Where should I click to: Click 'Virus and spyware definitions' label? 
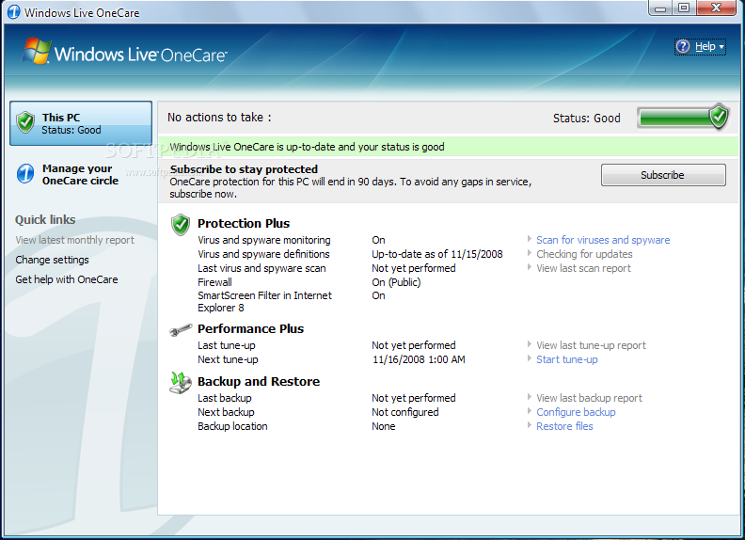click(263, 254)
